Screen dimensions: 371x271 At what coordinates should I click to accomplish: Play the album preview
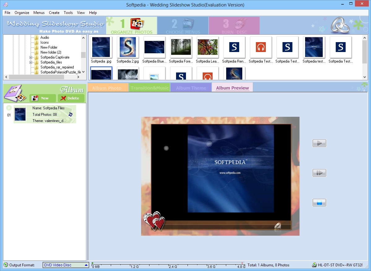[x=319, y=143]
